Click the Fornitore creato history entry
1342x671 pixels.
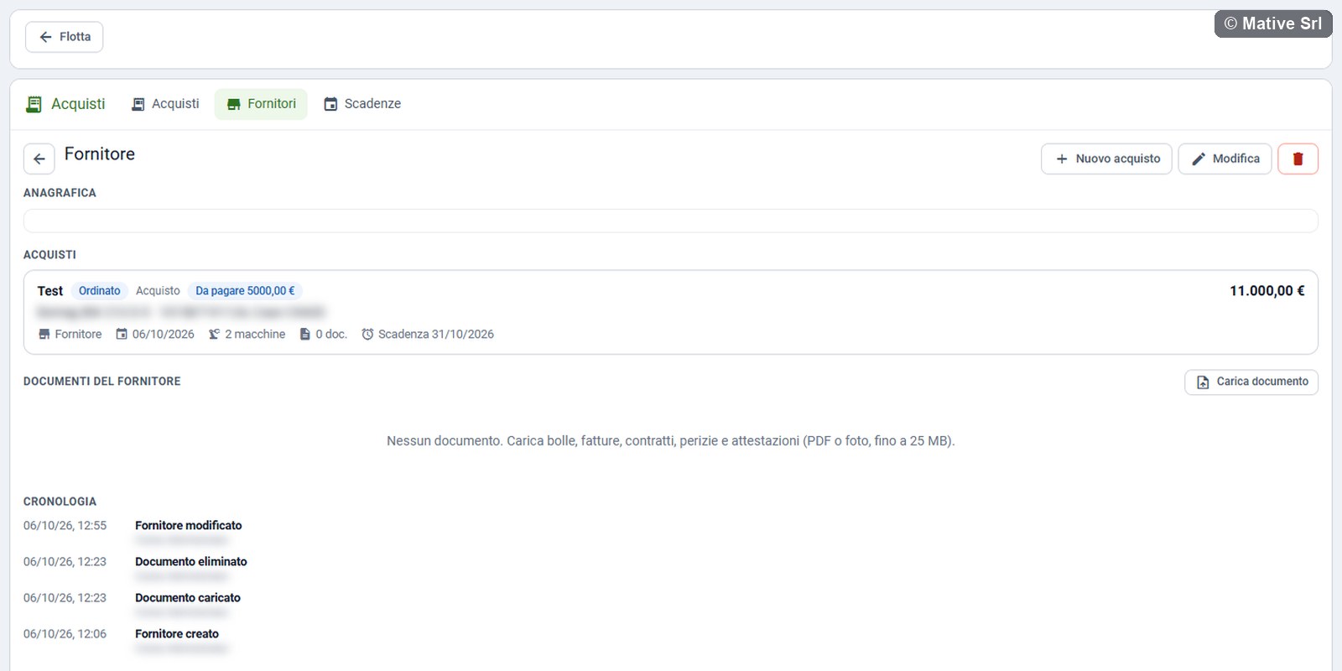point(177,634)
